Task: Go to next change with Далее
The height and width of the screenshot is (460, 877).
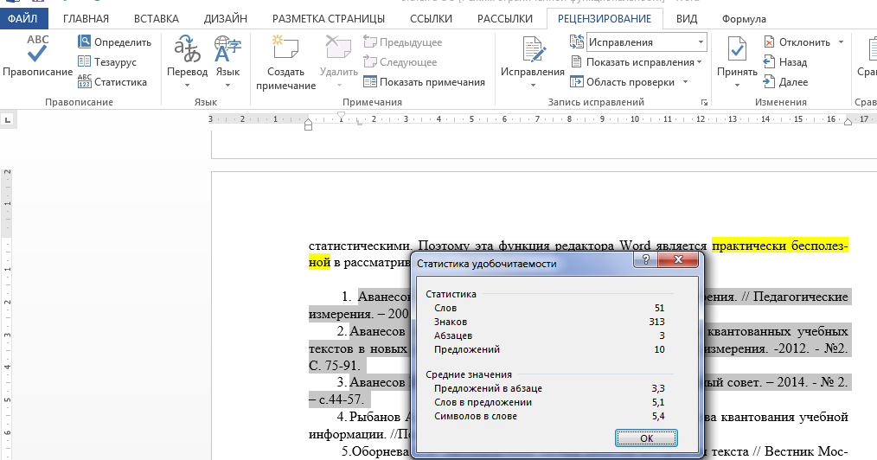Action: tap(786, 81)
